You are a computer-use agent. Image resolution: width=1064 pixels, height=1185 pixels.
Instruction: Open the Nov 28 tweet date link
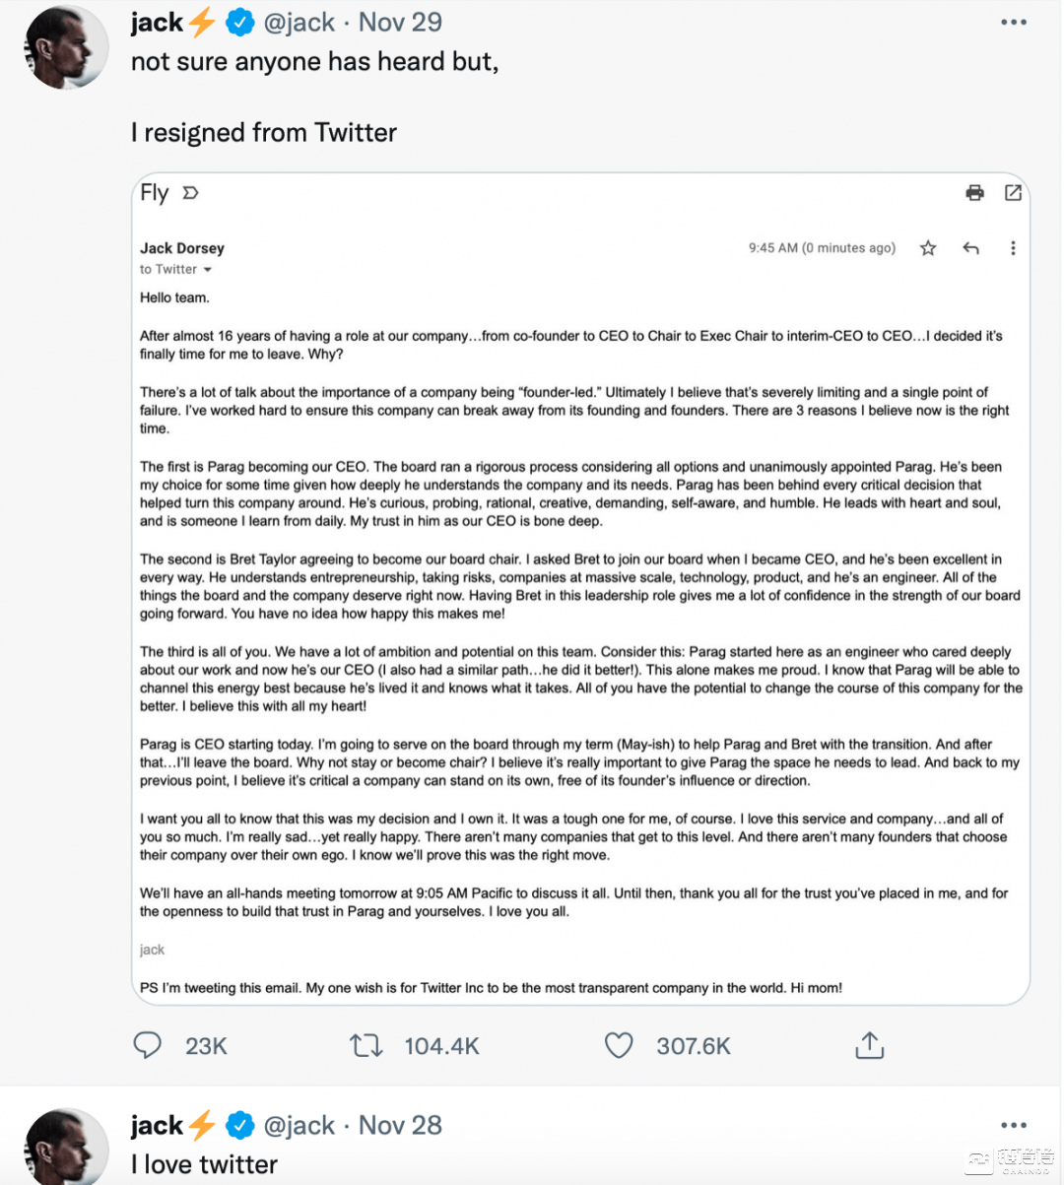[400, 1125]
